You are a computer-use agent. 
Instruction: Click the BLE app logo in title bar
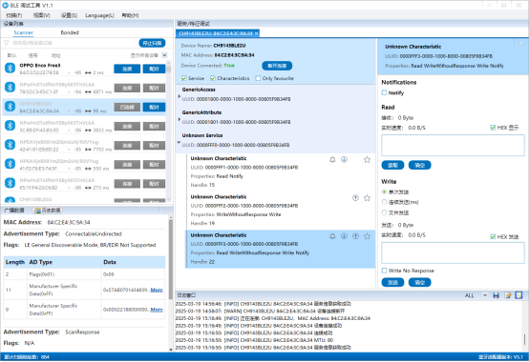click(5, 5)
